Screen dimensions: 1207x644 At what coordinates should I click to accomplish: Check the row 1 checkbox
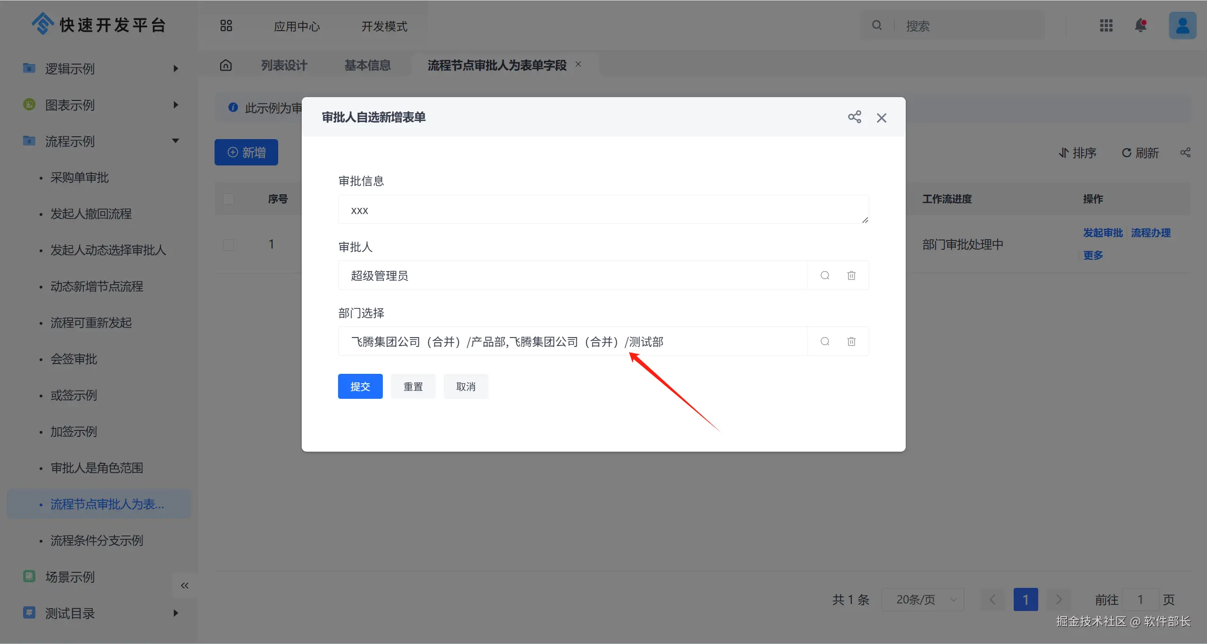(x=229, y=245)
